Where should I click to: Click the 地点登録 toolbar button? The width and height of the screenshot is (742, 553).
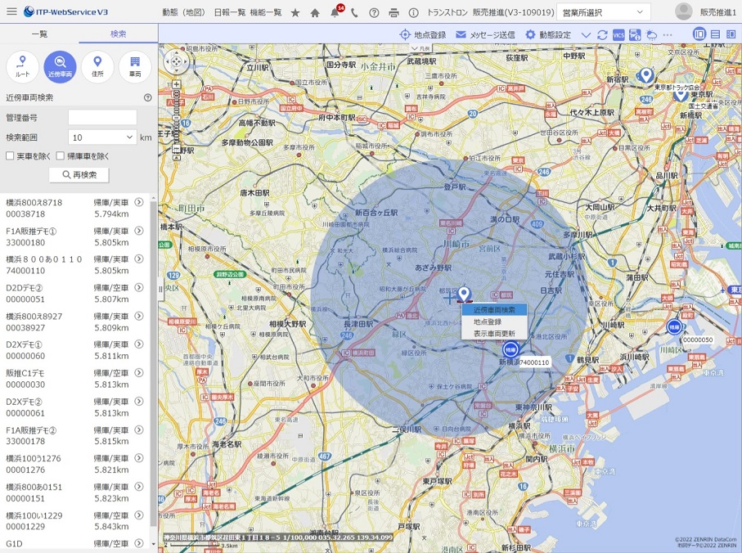423,35
